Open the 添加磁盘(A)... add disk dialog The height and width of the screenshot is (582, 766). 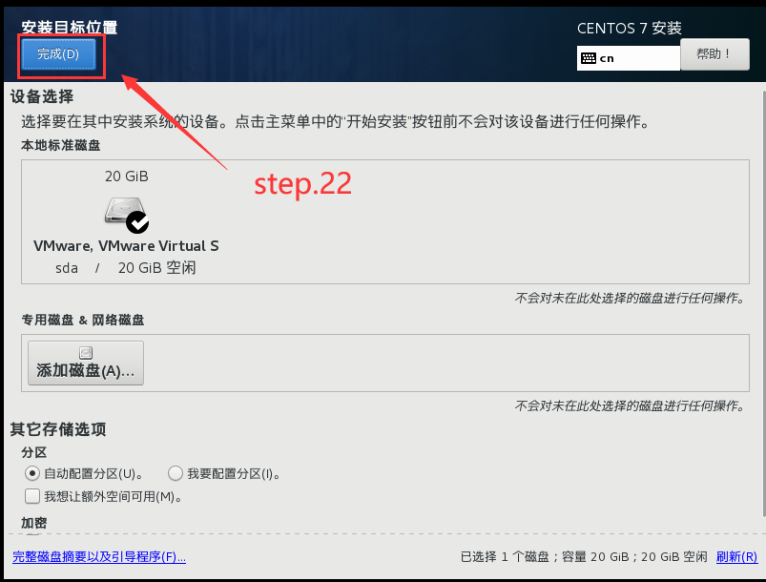pos(86,364)
